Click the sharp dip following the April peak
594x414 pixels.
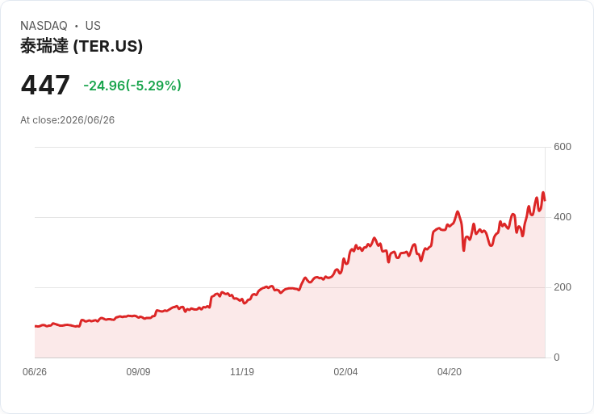(464, 250)
